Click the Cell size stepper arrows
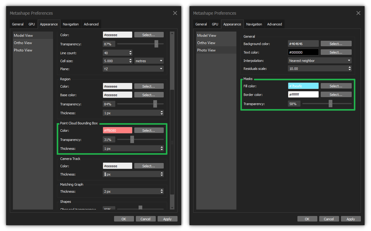This screenshot has height=231, width=371. click(x=130, y=61)
